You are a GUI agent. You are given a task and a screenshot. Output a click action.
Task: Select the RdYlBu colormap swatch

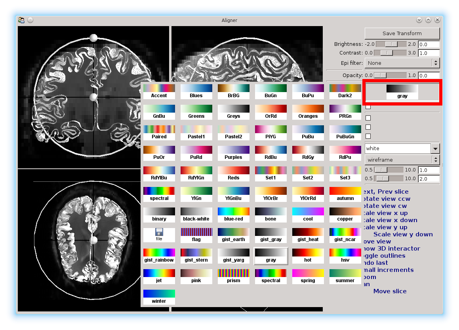[159, 174]
